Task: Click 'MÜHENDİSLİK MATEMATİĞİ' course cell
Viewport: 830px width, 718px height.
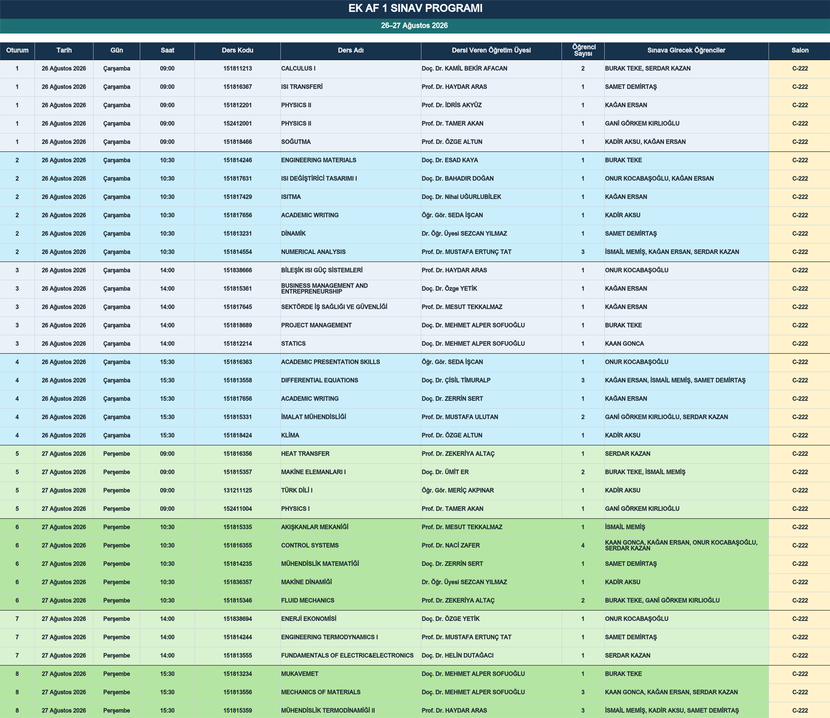Action: pos(351,564)
